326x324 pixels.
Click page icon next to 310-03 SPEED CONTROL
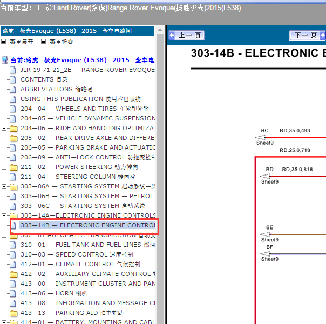(13, 255)
